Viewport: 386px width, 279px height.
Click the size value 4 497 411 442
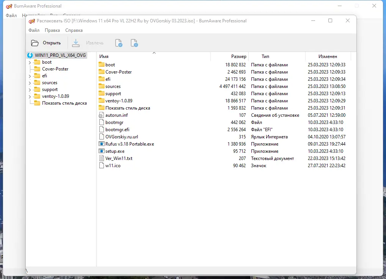(x=232, y=86)
